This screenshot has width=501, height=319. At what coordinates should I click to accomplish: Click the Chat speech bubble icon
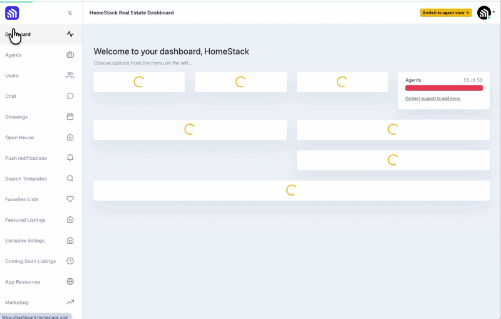(x=70, y=96)
